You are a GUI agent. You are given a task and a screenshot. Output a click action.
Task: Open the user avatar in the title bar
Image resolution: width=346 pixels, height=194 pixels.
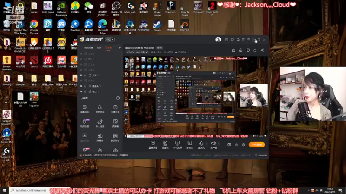click(218, 39)
